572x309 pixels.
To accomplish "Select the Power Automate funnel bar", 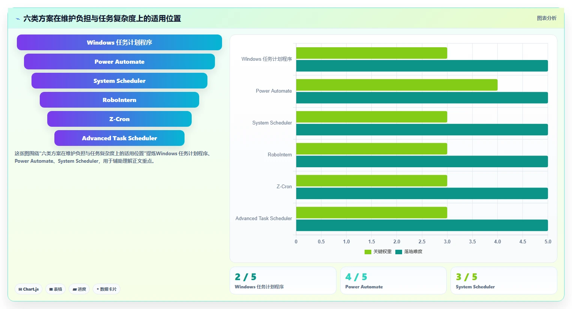I will [x=119, y=61].
